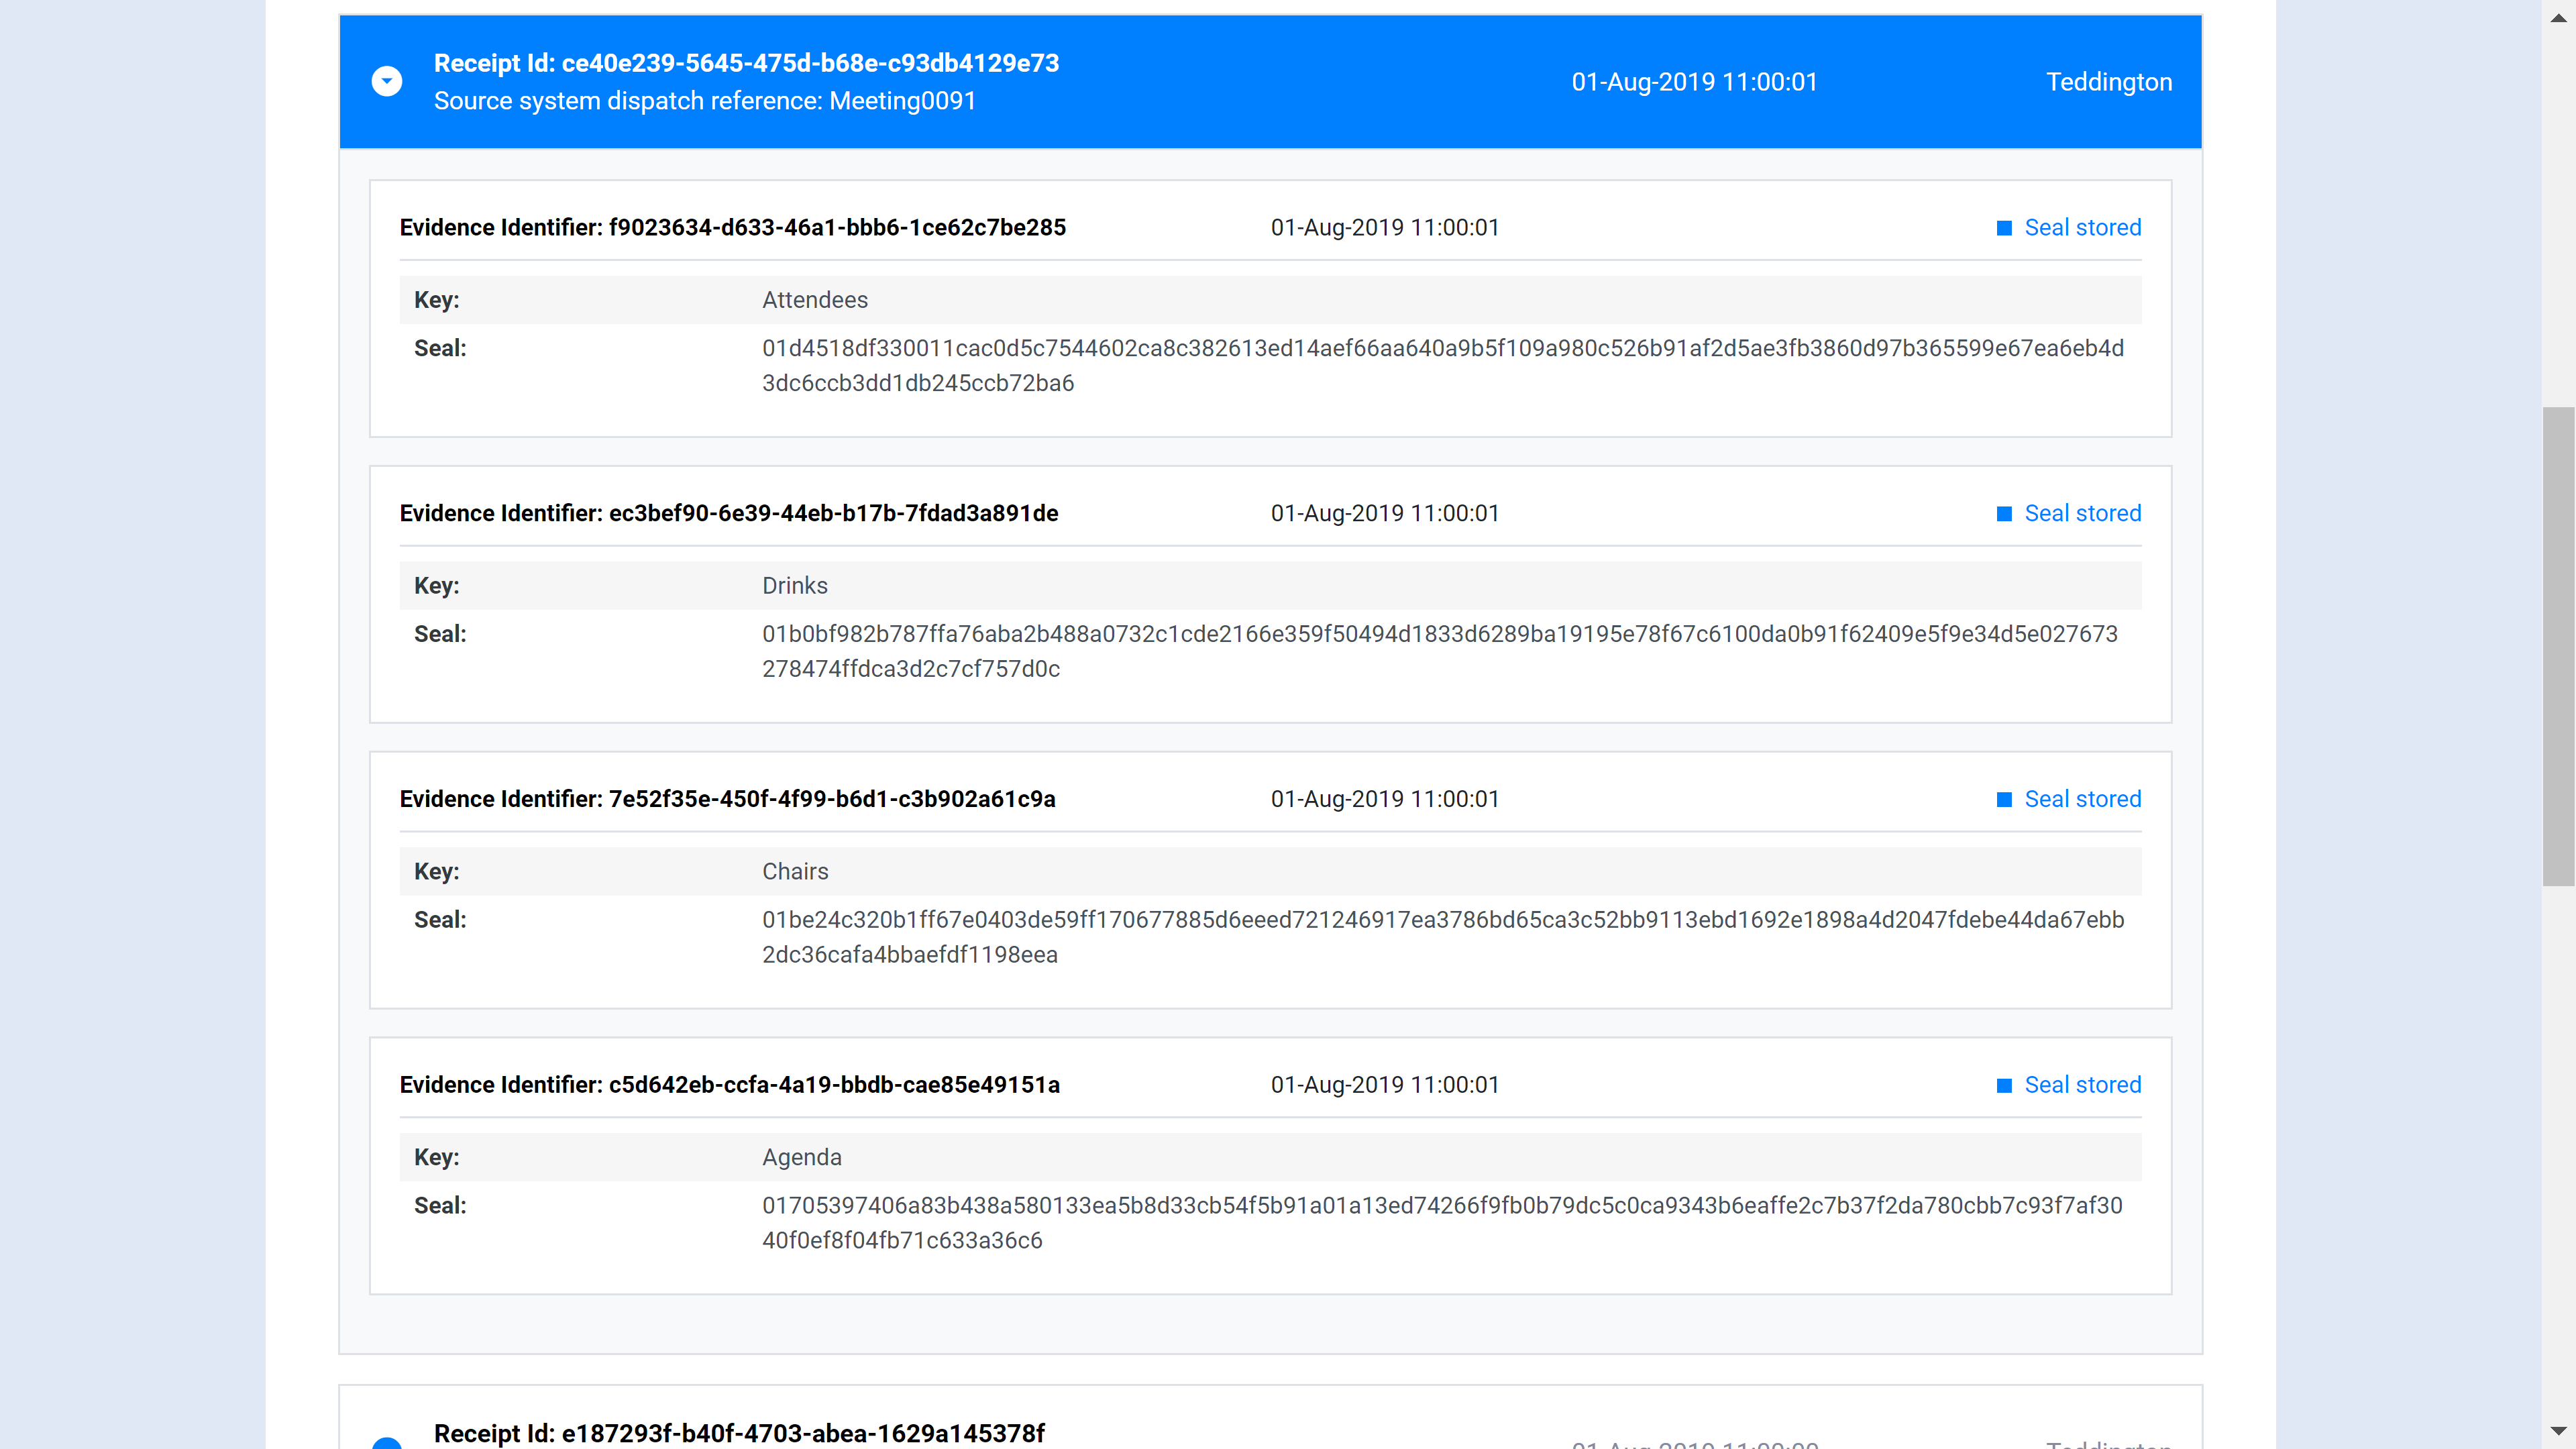The width and height of the screenshot is (2576, 1449).
Task: Click the Chairs key value
Action: coord(795,872)
